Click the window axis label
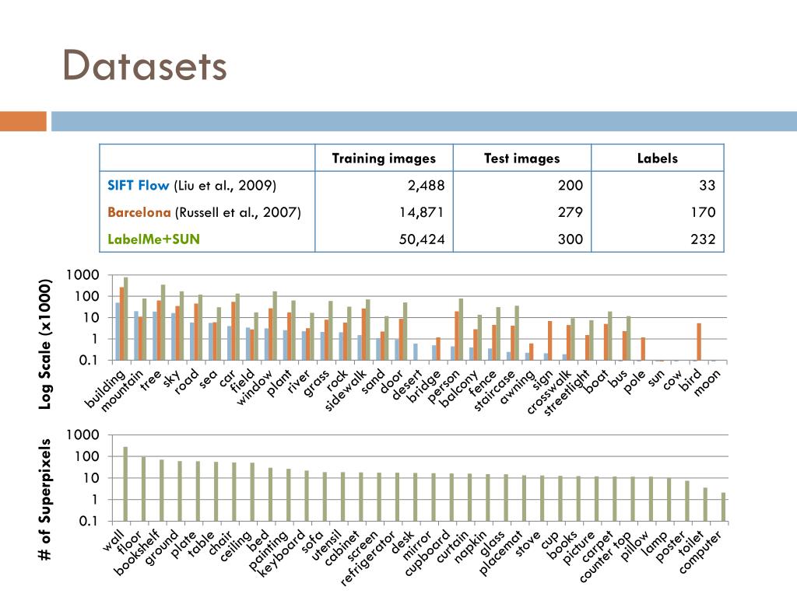 255,387
